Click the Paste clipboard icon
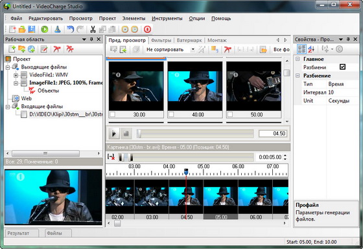This screenshot has height=249, width=363. pyautogui.click(x=112, y=29)
